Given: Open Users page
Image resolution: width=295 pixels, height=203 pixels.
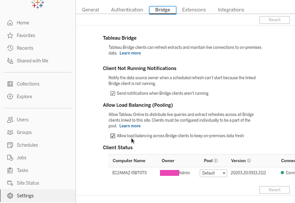Looking at the screenshot, I should coord(22,120).
